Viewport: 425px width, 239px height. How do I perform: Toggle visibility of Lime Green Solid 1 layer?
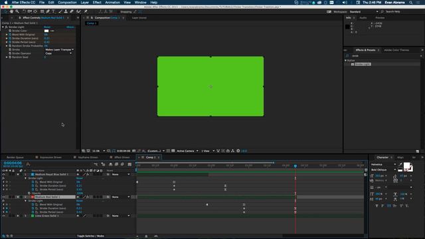point(3,216)
